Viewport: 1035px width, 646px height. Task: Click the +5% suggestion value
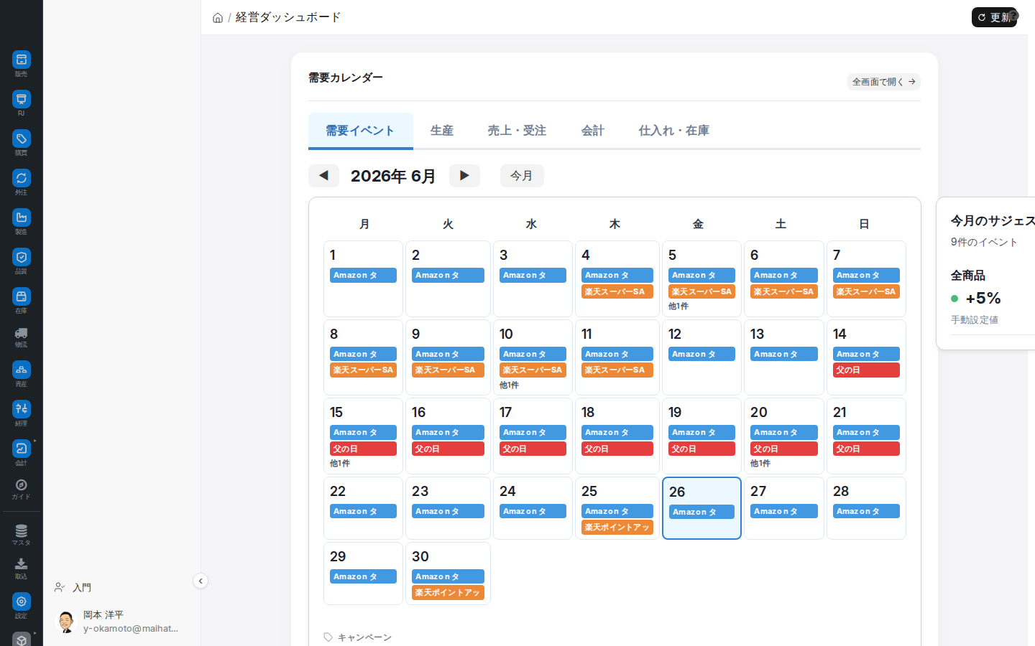983,298
